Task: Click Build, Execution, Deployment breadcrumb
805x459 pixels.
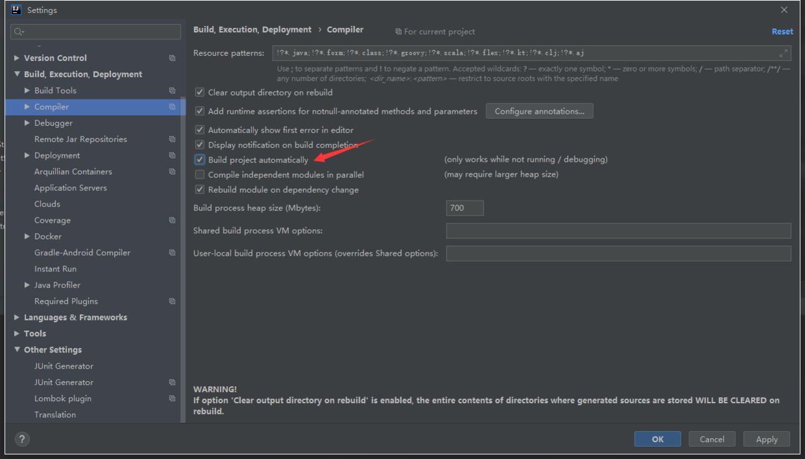Action: coord(253,30)
